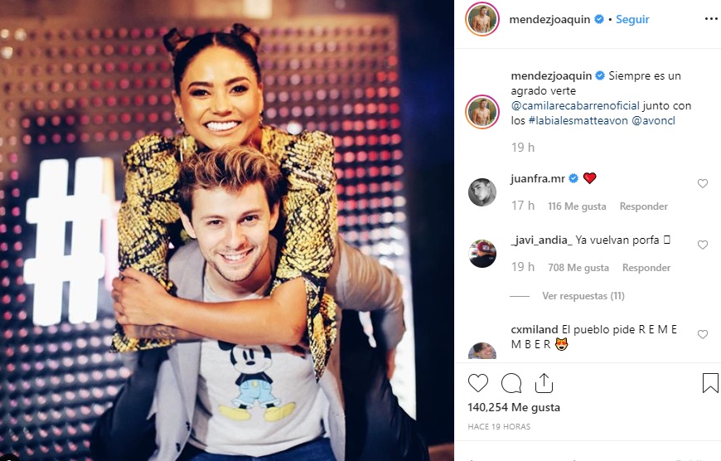Share the post using the share icon
721x461 pixels.
(544, 383)
